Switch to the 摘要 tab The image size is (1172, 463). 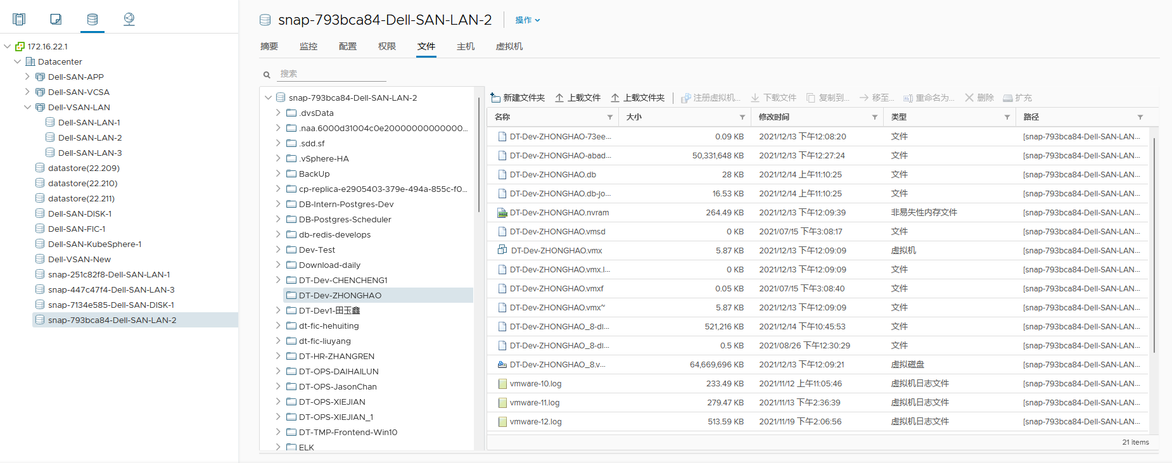(269, 46)
